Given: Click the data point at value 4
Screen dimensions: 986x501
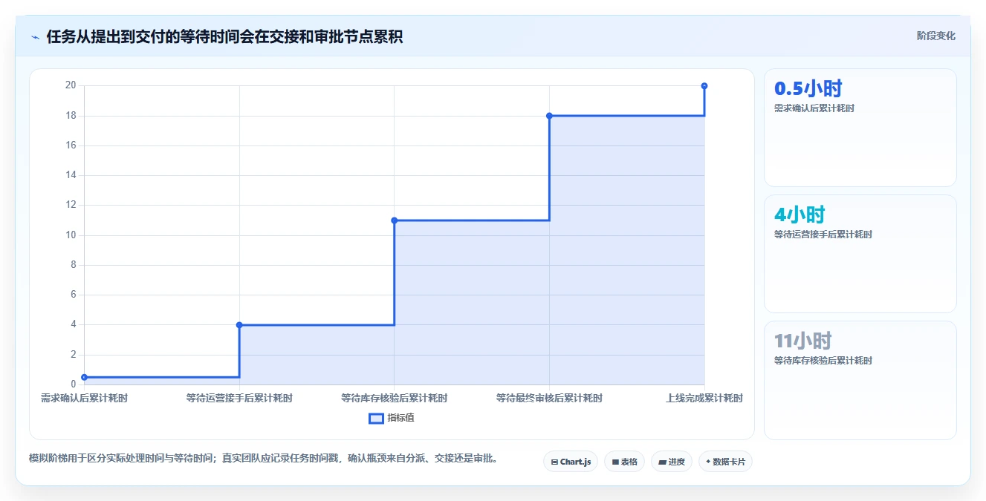Looking at the screenshot, I should (239, 325).
